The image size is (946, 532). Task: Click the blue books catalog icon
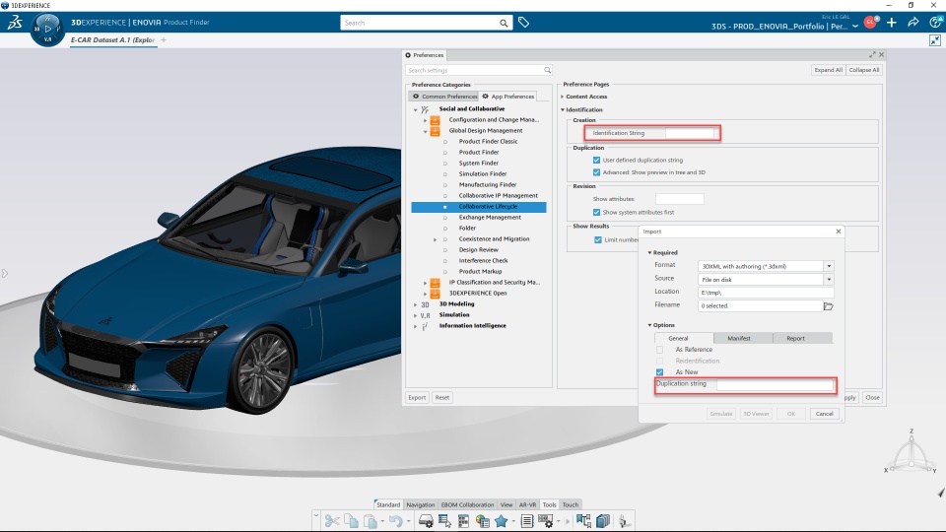(x=603, y=520)
